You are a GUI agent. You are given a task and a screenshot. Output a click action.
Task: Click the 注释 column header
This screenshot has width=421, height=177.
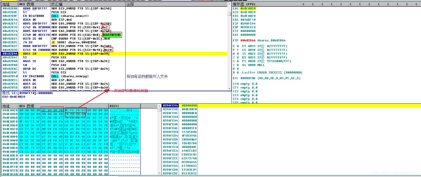coord(176,4)
